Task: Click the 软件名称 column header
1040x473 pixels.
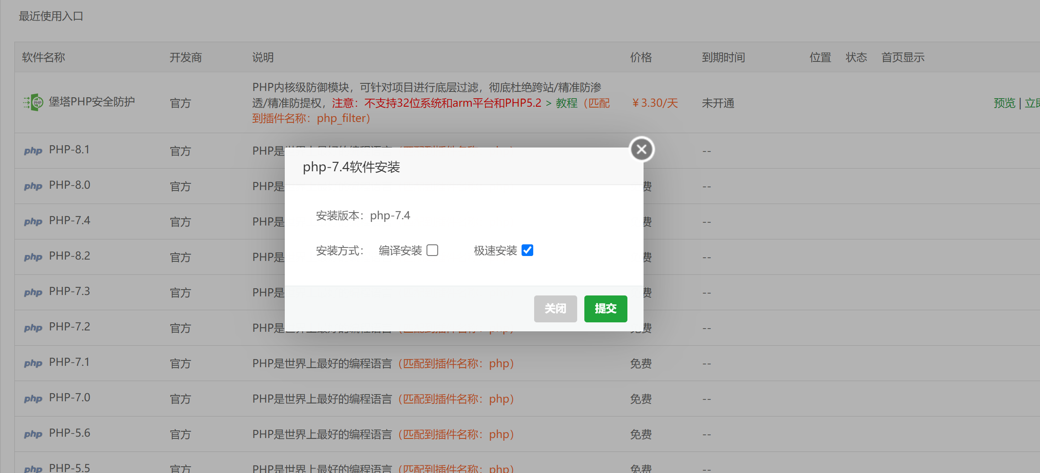Action: pyautogui.click(x=44, y=57)
